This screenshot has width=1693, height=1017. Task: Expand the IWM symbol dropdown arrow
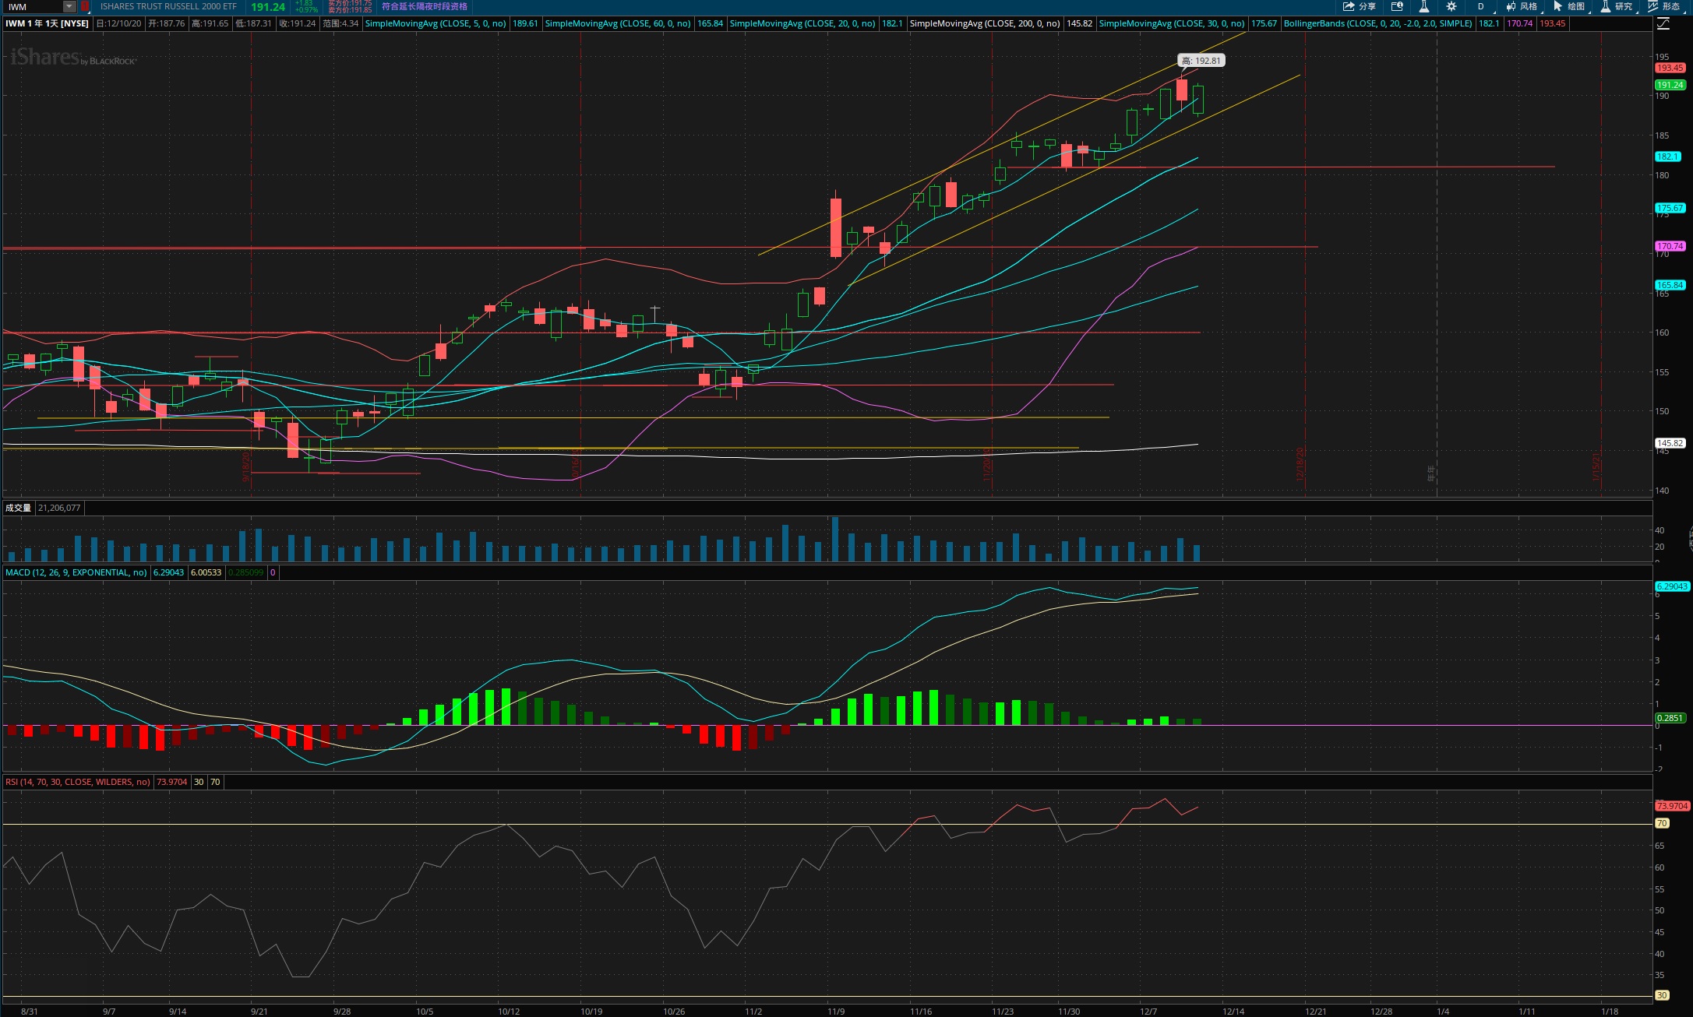coord(69,6)
